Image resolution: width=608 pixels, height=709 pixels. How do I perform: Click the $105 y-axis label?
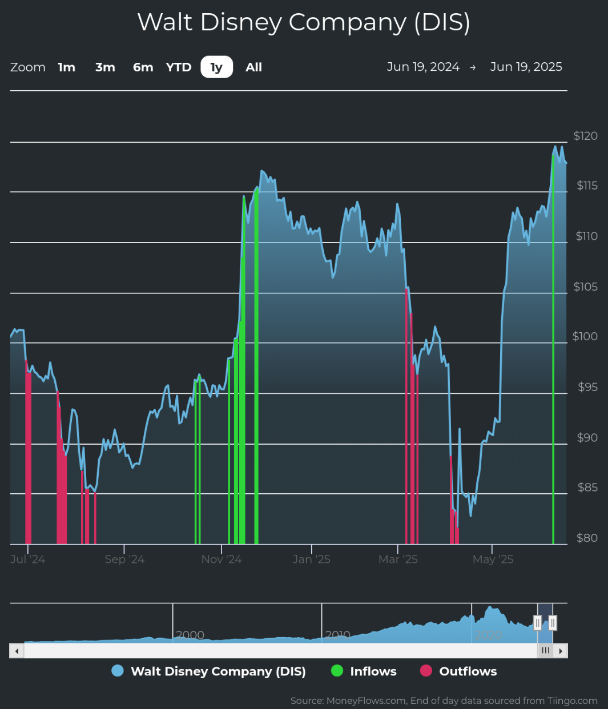(x=586, y=287)
